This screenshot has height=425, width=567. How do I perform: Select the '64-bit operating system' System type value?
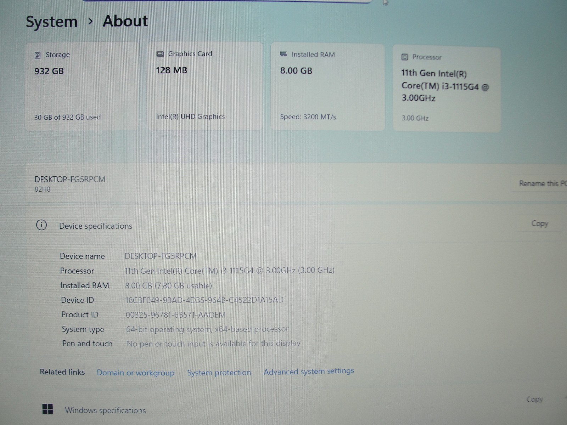[x=208, y=329]
